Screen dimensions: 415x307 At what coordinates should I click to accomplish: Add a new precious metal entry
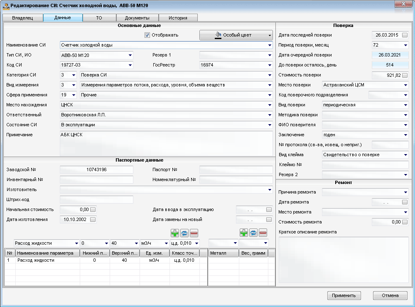coord(244,233)
